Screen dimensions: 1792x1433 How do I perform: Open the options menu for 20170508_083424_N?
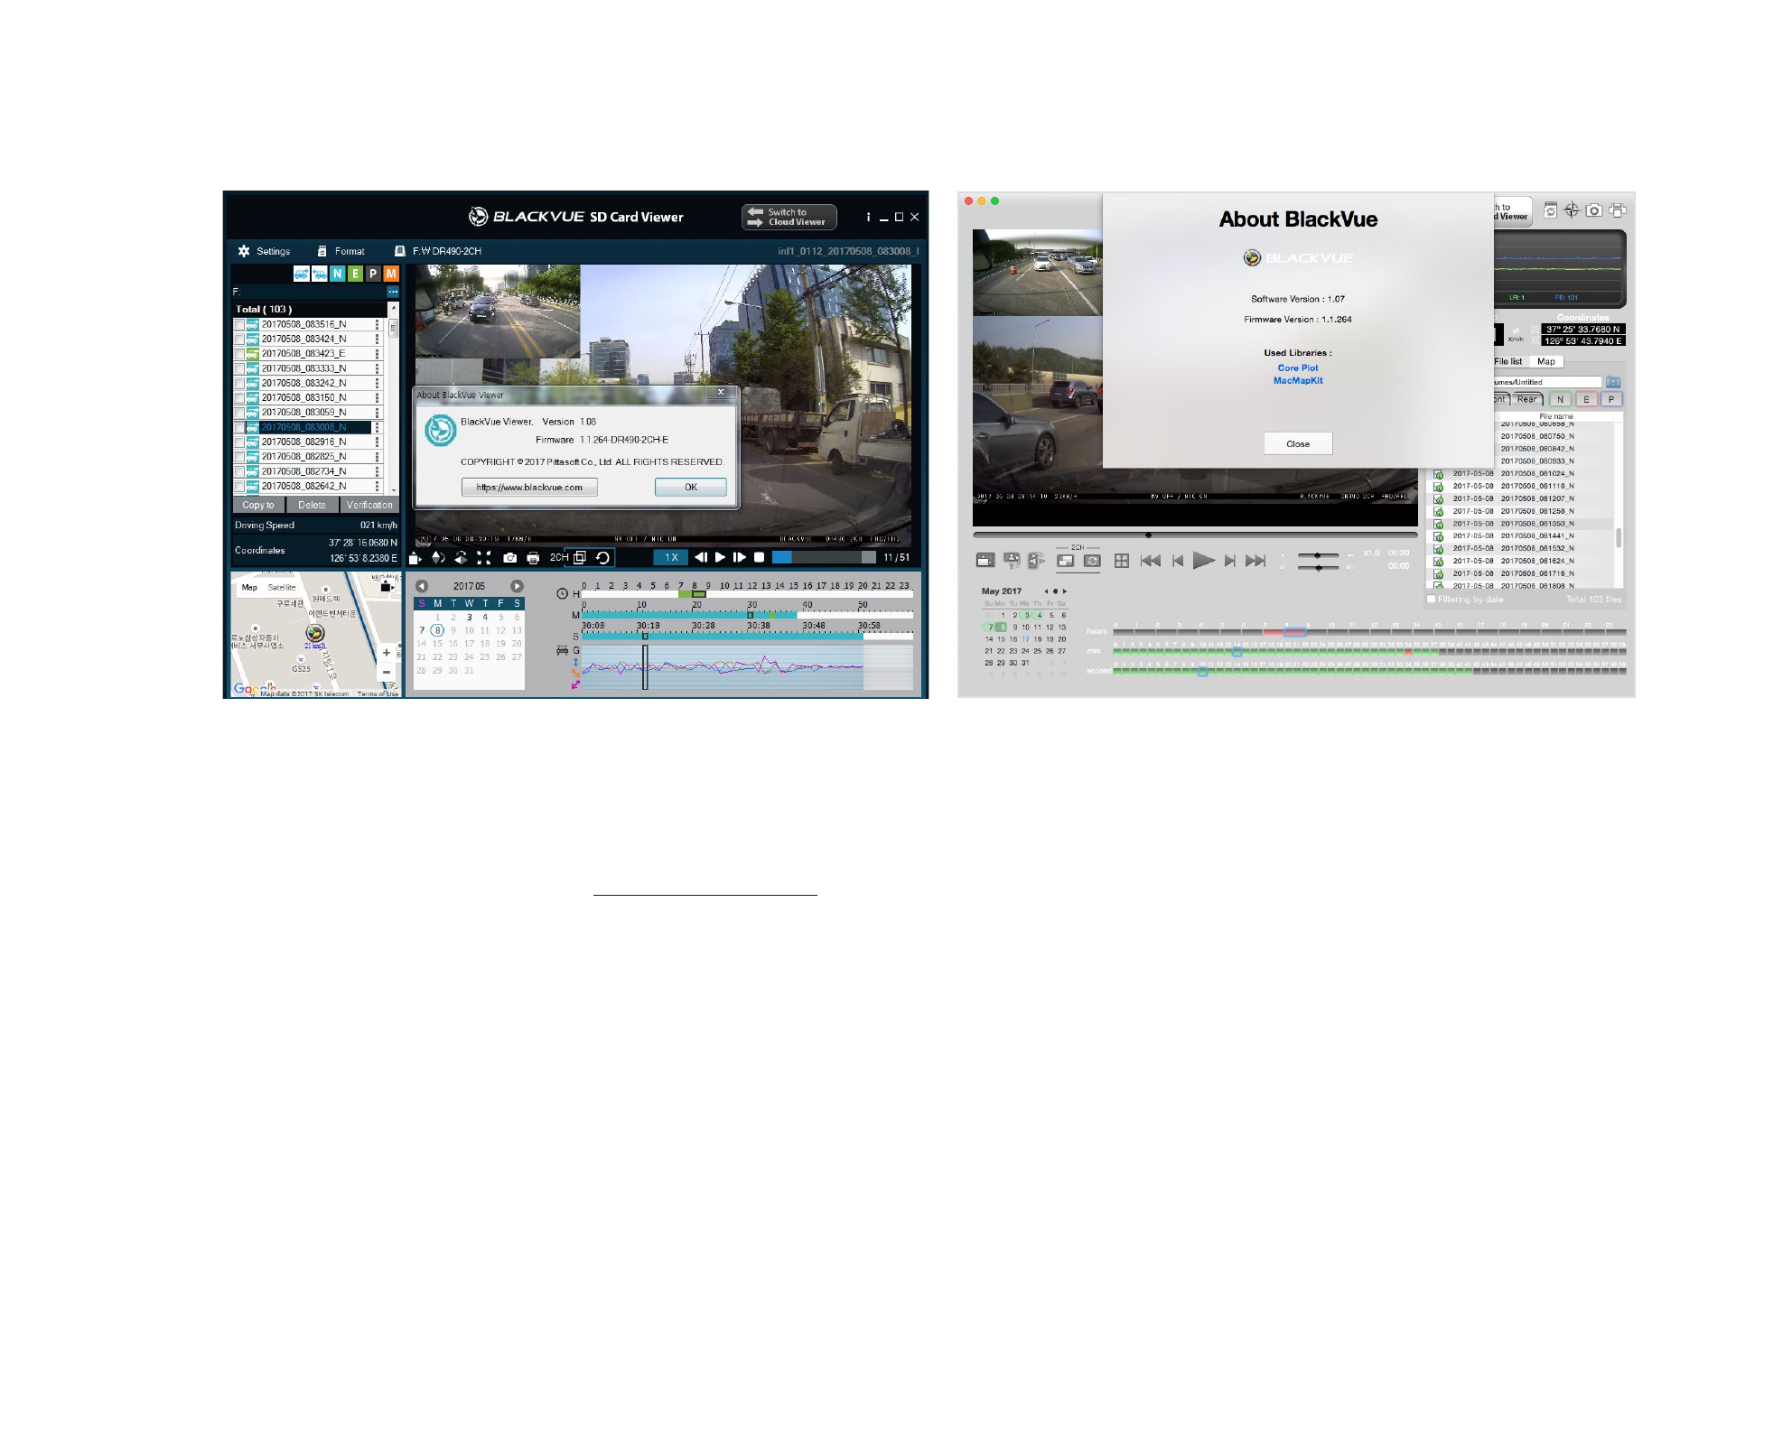coord(378,340)
